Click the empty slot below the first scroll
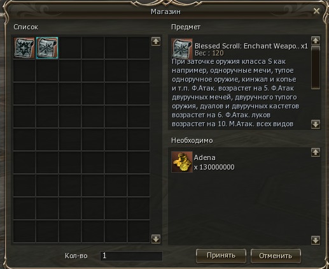329x269 pixels. 24,71
